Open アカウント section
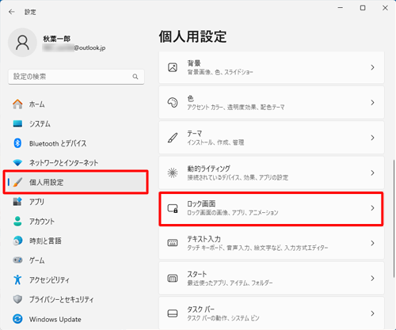Viewport: 396px width, 330px height. (76, 222)
